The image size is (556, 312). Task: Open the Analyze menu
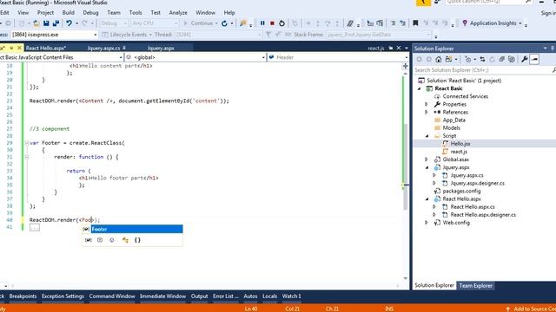click(178, 13)
